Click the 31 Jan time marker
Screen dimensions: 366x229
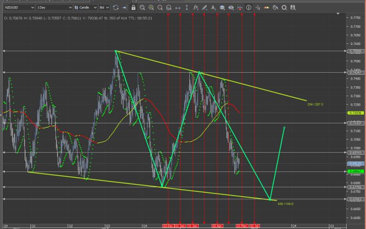[x=192, y=226]
